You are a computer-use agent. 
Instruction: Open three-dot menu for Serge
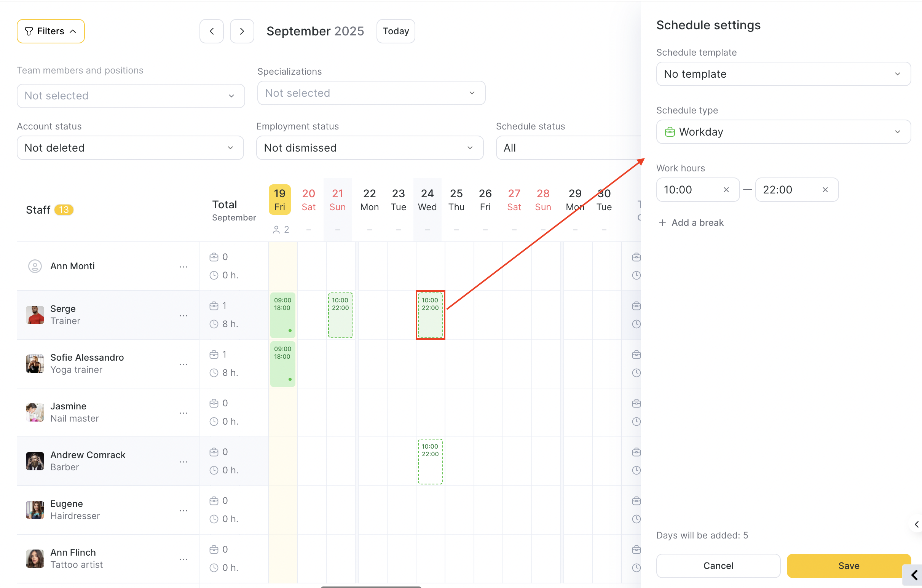tap(183, 315)
